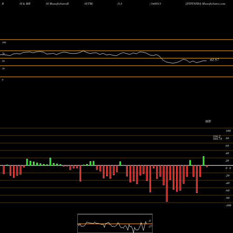Open the mini RSI overview thumbnail chart

tap(115, 223)
